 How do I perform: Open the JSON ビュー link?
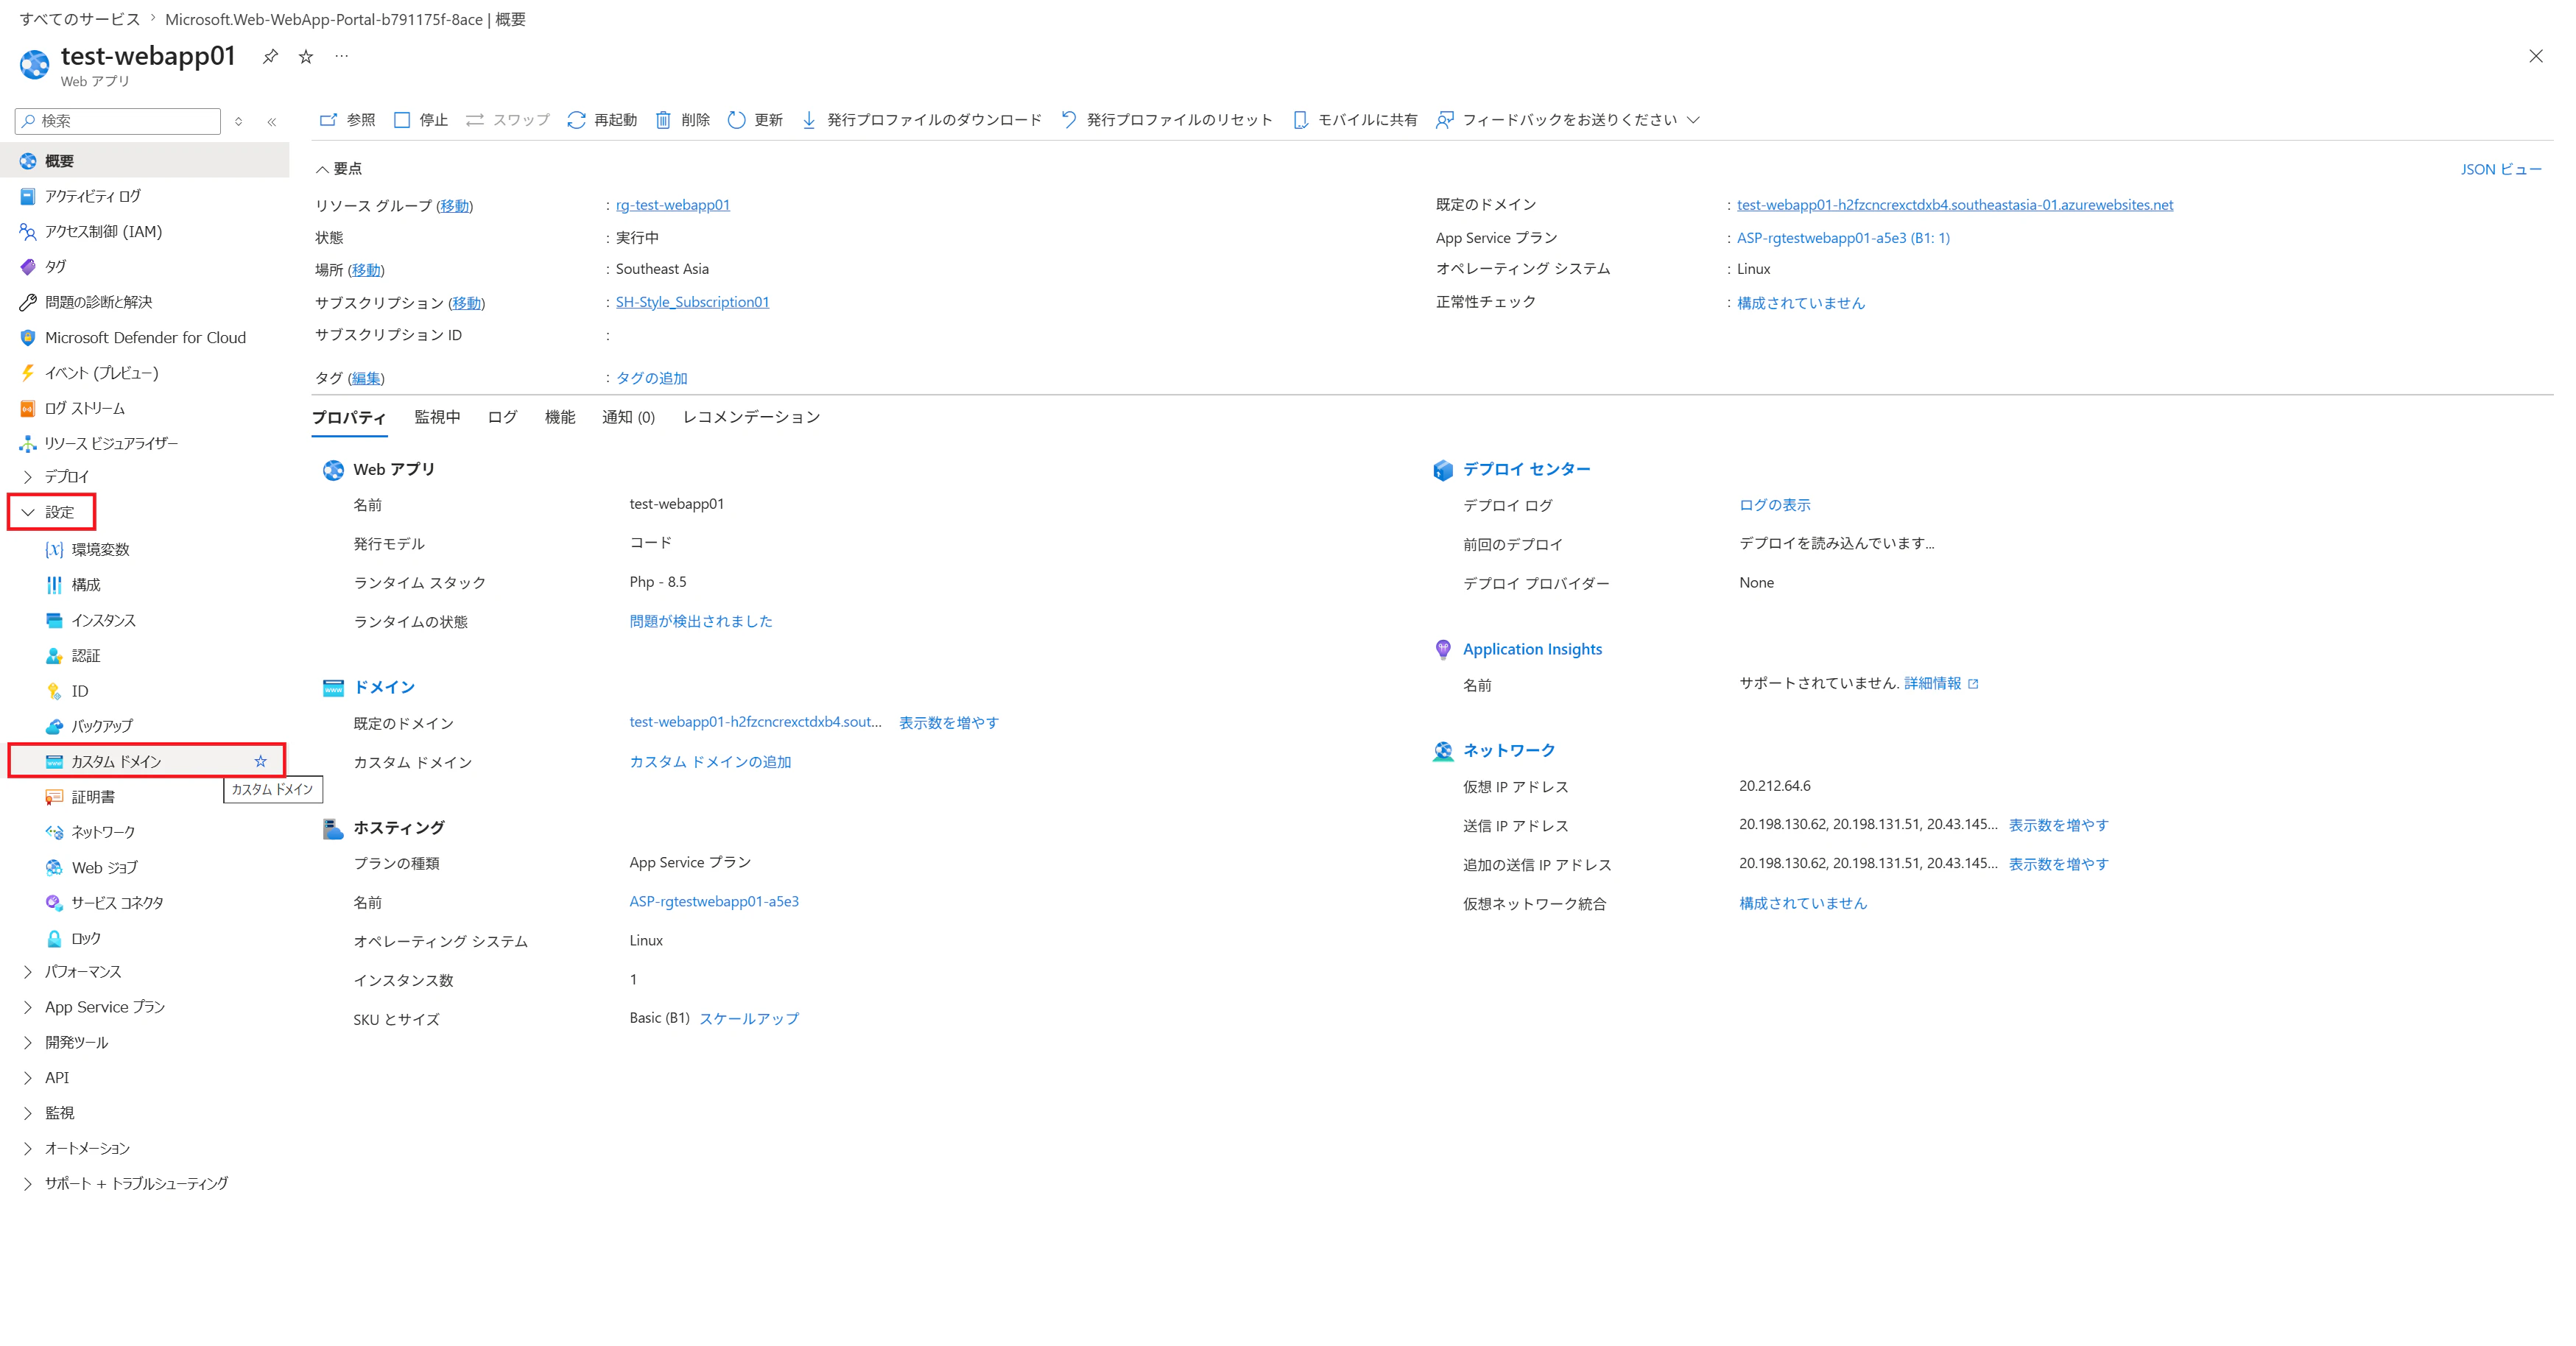pyautogui.click(x=2501, y=170)
